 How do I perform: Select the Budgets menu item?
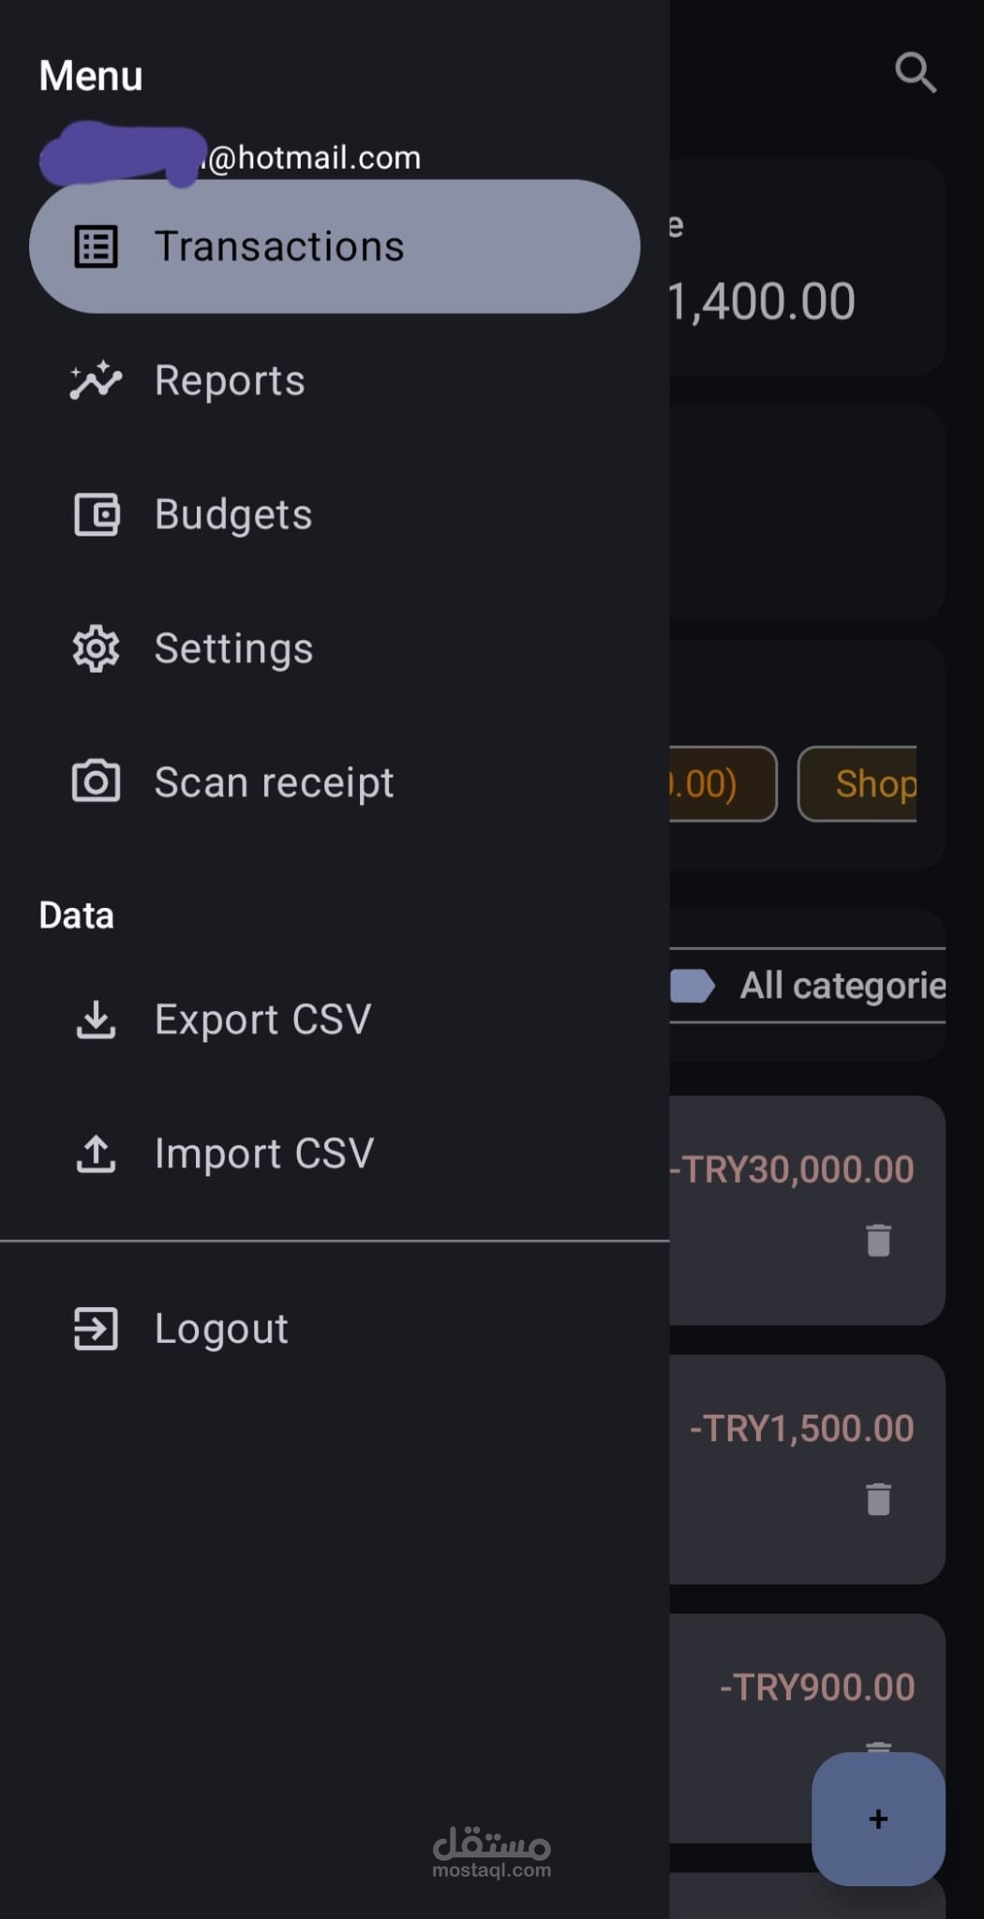coord(233,514)
